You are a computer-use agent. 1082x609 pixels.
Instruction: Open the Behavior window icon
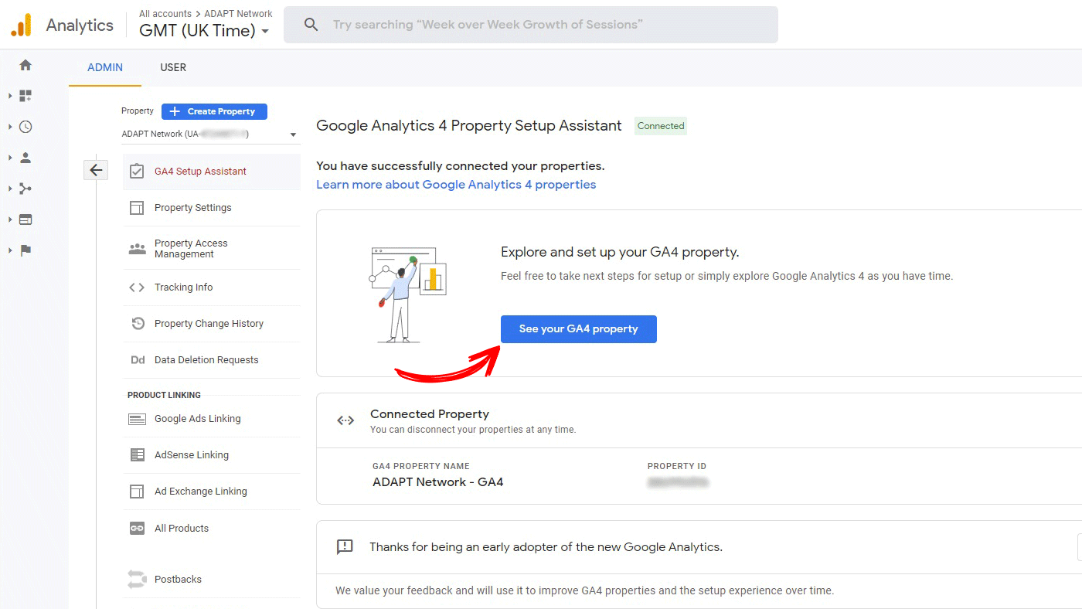click(26, 219)
